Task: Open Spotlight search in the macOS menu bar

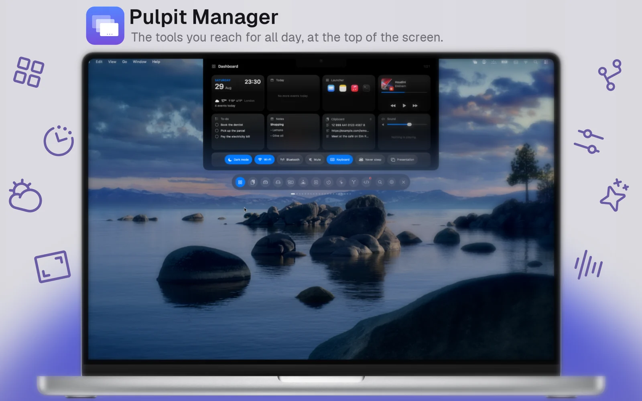Action: coord(536,62)
